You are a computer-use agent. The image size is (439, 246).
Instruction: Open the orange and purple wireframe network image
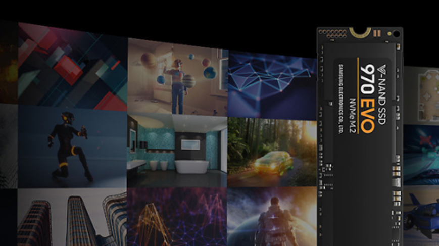pyautogui.click(x=177, y=217)
